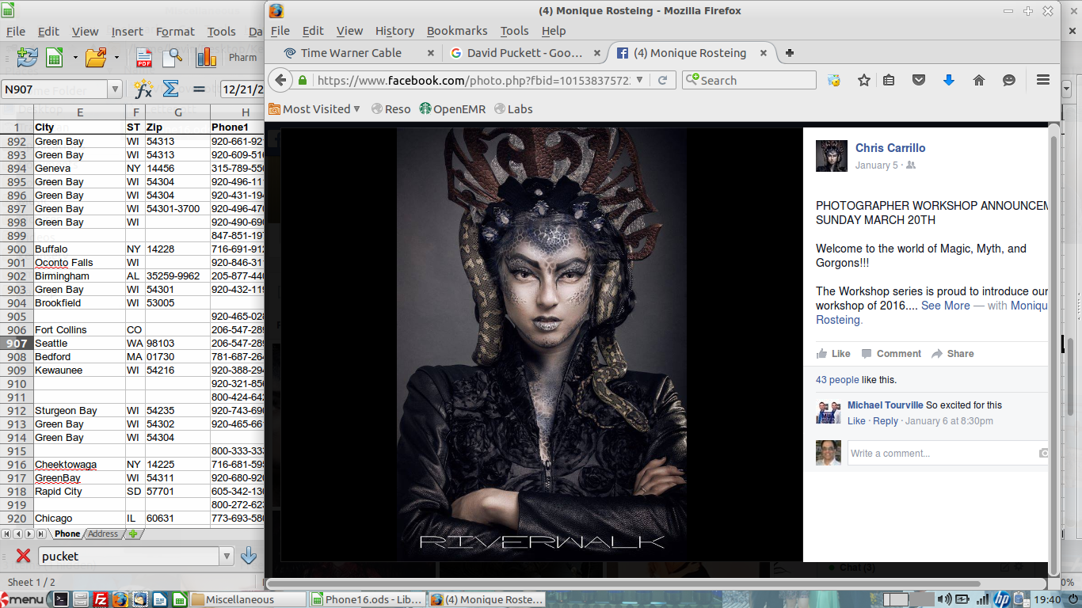Click Reply under Michael Tourville's comment
This screenshot has width=1082, height=608.
tap(886, 421)
